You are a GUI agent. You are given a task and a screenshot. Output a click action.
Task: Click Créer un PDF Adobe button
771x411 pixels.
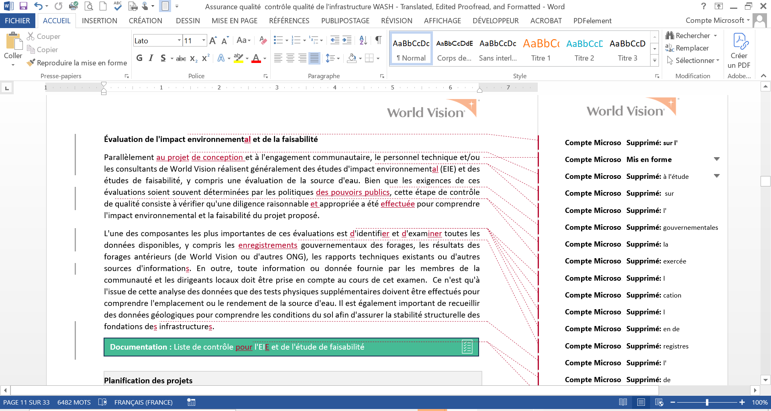coord(739,51)
